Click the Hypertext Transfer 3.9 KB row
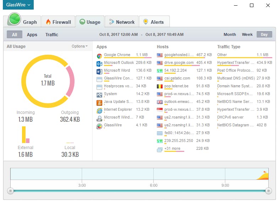Image resolution: width=279 pixels, height=203 pixels. pos(245,110)
